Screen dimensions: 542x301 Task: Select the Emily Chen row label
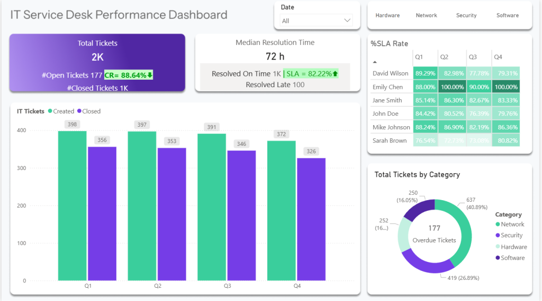[387, 87]
